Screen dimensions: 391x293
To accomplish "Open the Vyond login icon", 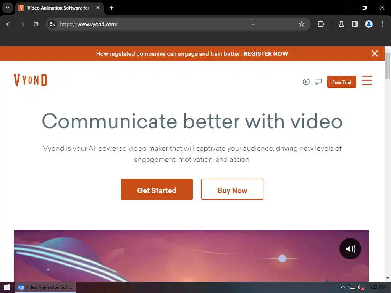I will tap(306, 82).
